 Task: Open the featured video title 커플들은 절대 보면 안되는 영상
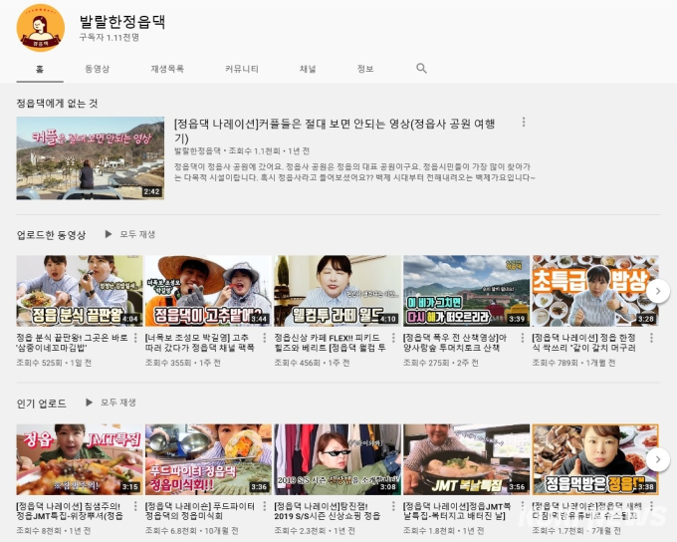(x=335, y=131)
